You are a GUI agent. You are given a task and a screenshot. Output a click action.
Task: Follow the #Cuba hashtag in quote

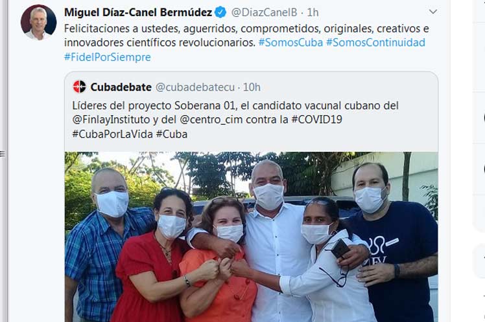(172, 134)
